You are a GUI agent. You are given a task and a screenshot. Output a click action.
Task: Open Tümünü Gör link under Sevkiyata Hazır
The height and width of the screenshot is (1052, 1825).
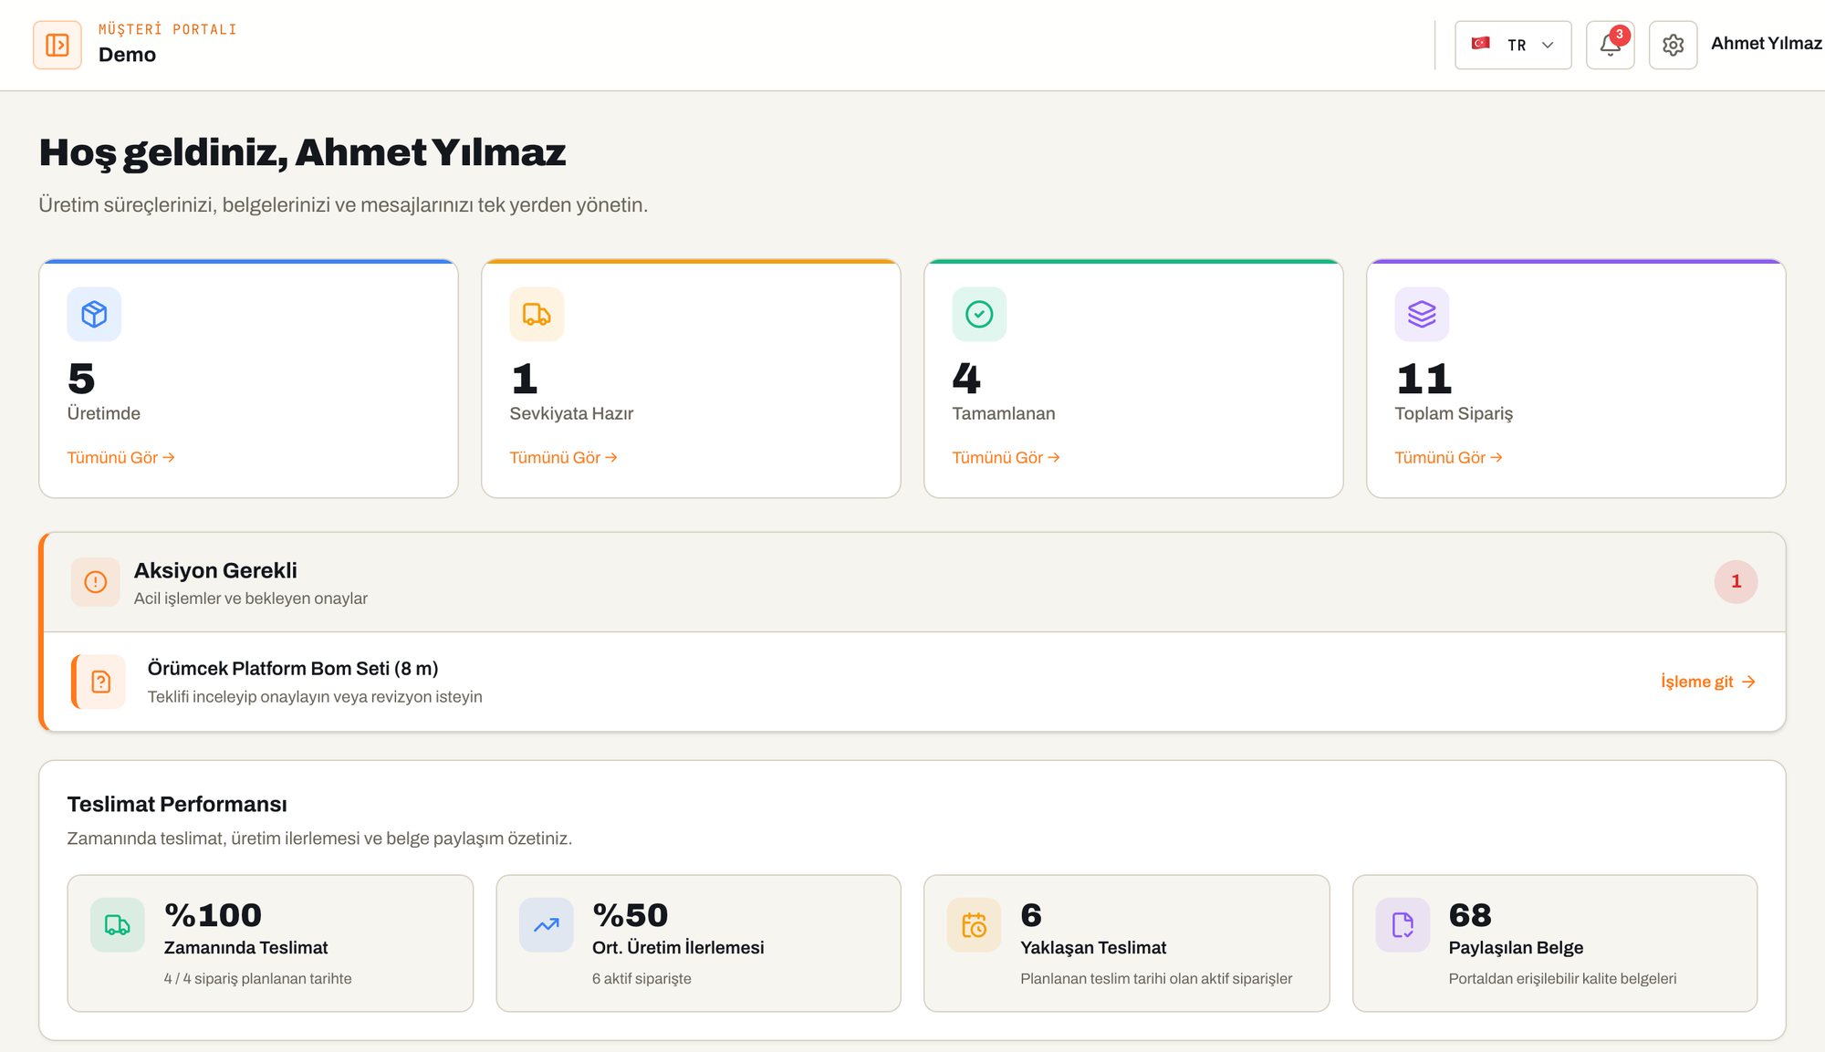pos(563,457)
